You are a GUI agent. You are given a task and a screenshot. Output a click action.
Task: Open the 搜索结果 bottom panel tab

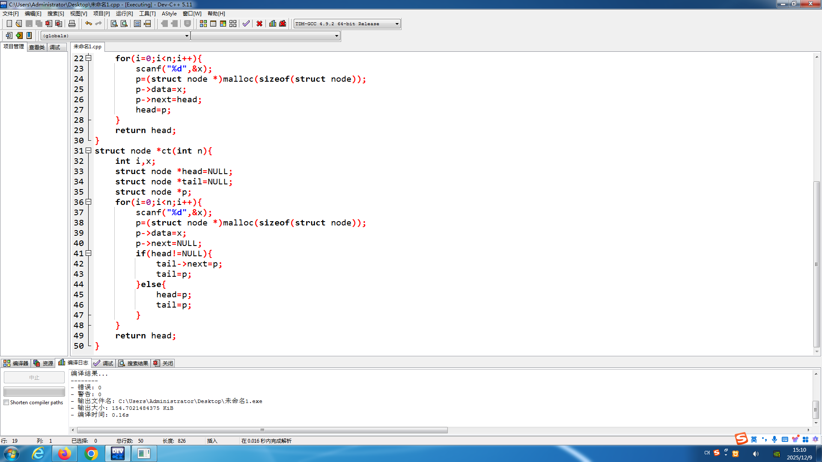(x=134, y=363)
